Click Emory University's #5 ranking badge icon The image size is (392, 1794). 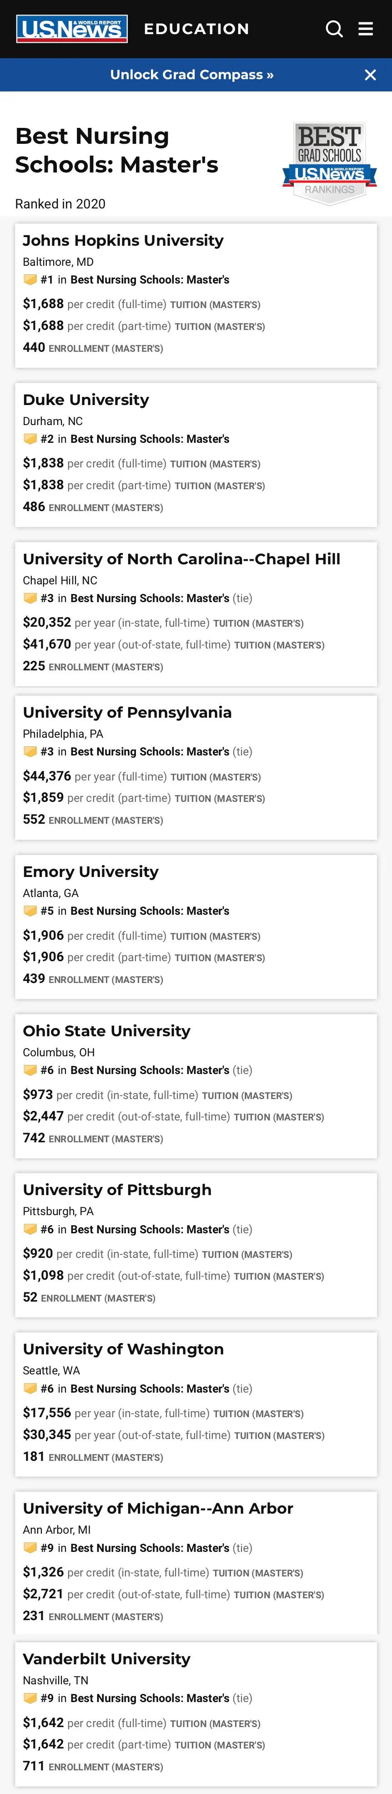pyautogui.click(x=30, y=911)
